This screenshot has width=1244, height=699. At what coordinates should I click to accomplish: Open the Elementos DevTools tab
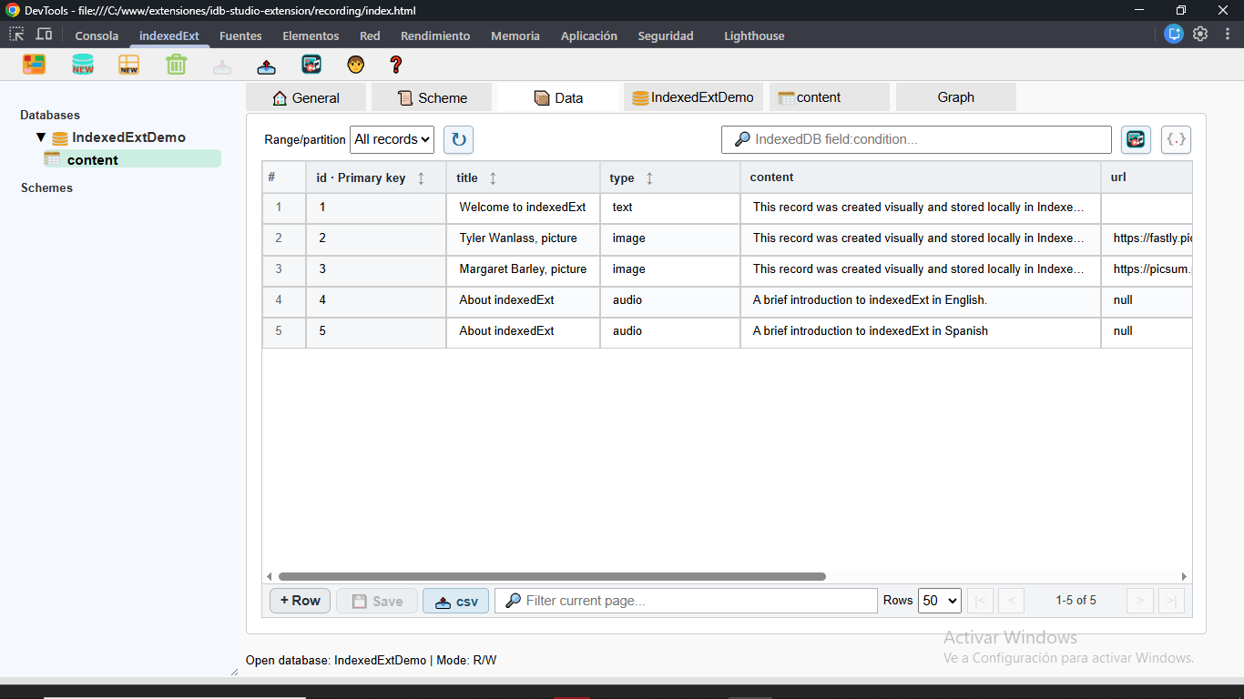(x=311, y=35)
